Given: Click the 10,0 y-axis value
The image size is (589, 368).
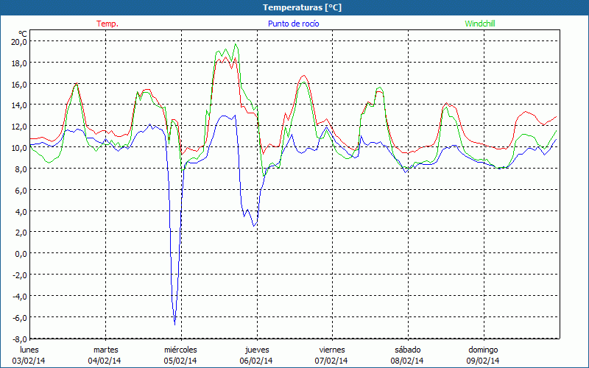Looking at the screenshot, I should tap(18, 147).
